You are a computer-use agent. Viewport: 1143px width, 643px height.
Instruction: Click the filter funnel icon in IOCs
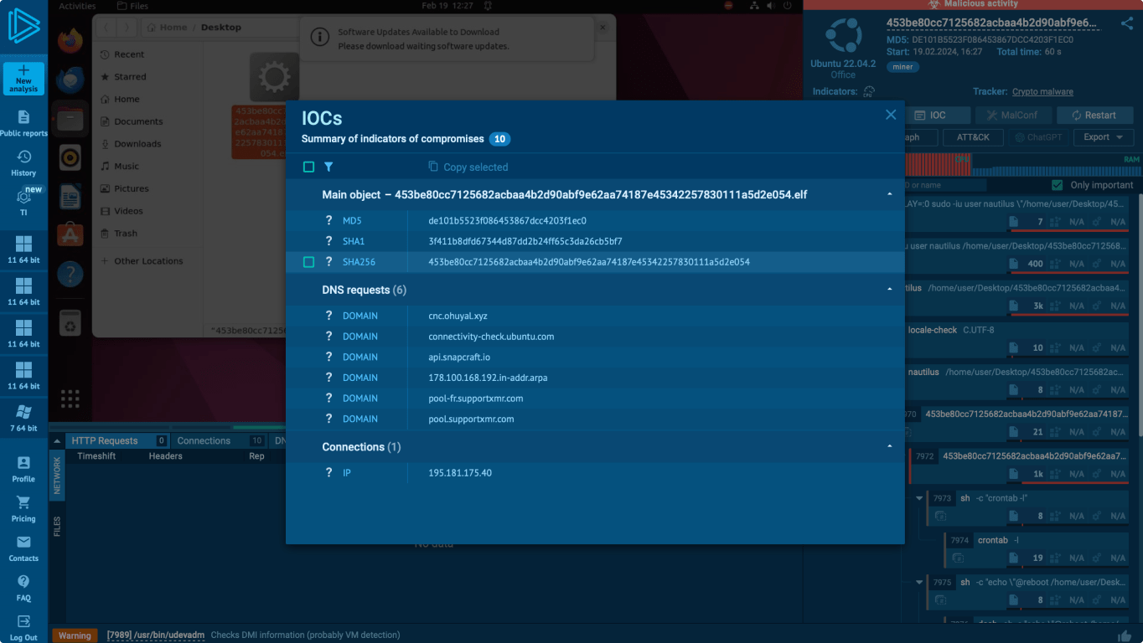tap(328, 167)
